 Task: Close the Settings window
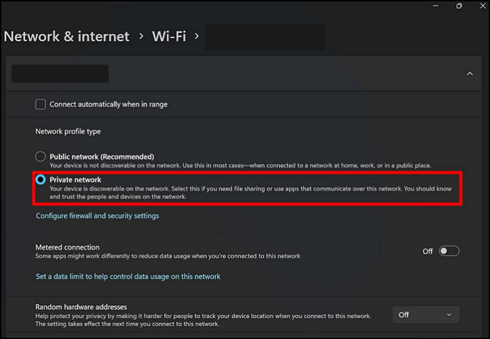(483, 6)
